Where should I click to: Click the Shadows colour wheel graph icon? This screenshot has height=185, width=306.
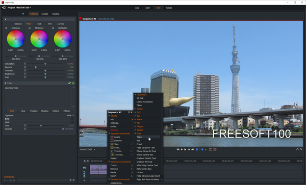tap(6, 28)
